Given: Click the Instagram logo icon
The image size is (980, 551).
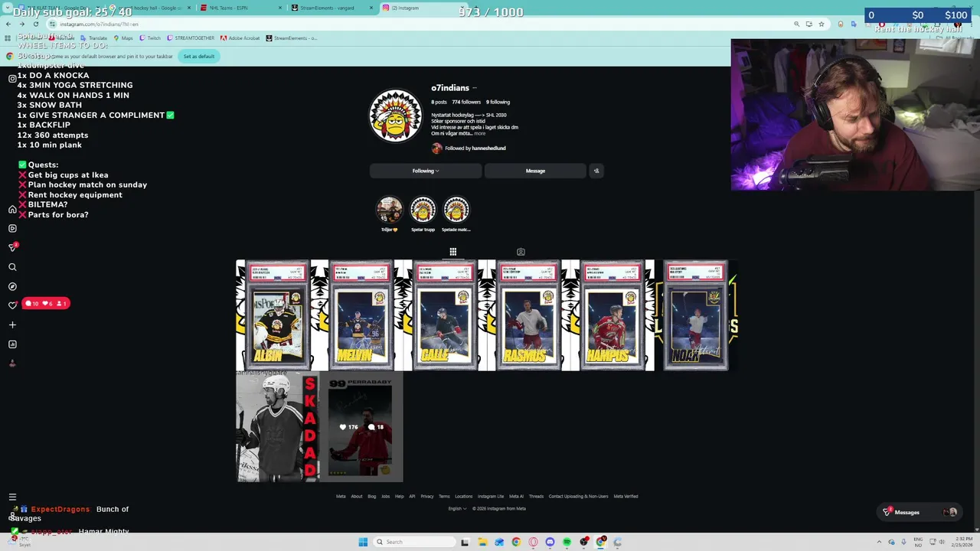Looking at the screenshot, I should tap(12, 78).
